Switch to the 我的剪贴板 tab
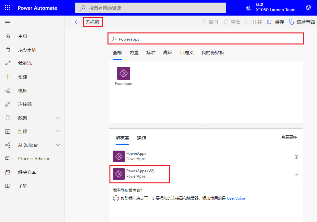 point(213,53)
